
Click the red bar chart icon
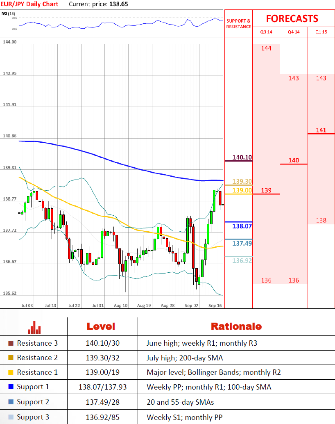[x=34, y=327]
